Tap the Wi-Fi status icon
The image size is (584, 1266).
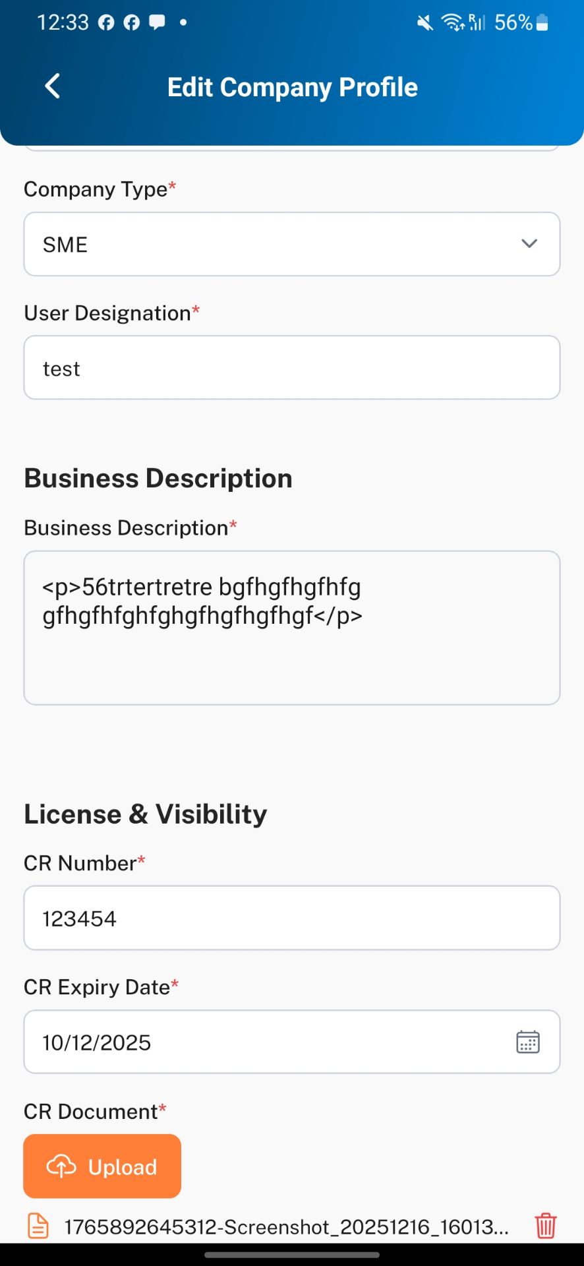[x=452, y=22]
